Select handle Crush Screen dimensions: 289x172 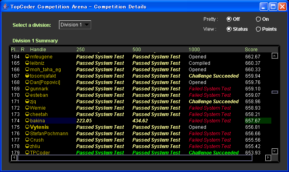(37, 140)
